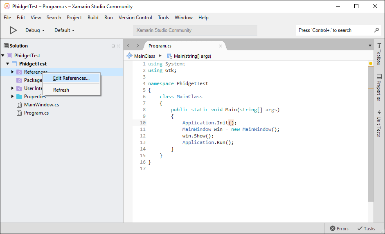
Task: Expand the User Interface node
Action: pyautogui.click(x=12, y=88)
